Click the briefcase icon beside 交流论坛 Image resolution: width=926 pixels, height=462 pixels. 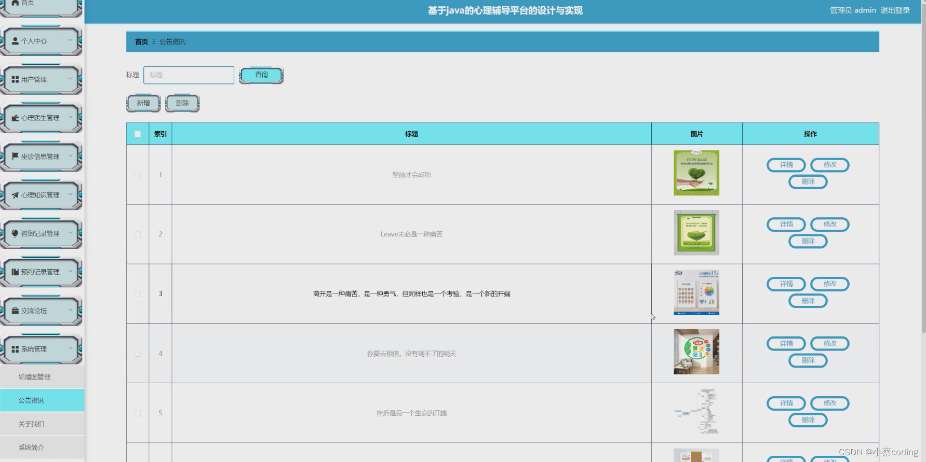point(15,311)
